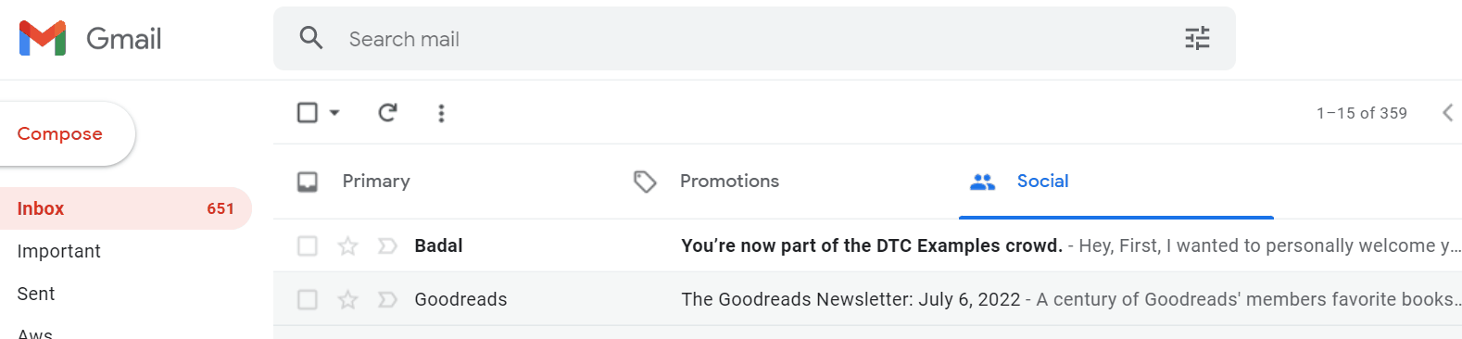The image size is (1462, 339).
Task: Click the Search mail field
Action: (754, 38)
